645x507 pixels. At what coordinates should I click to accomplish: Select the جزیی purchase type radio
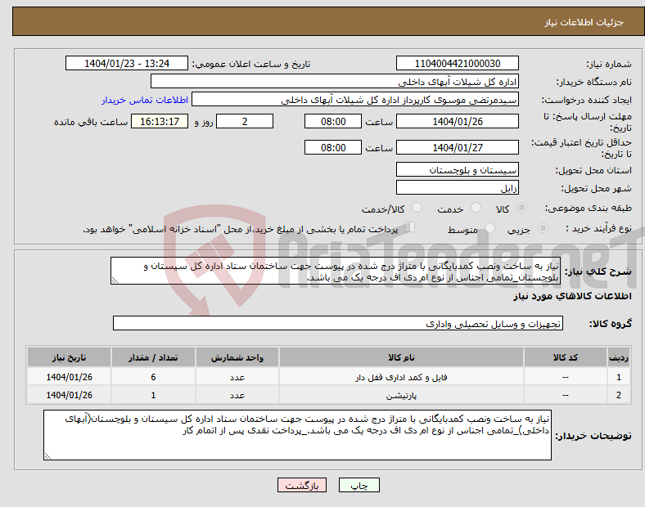(x=543, y=227)
